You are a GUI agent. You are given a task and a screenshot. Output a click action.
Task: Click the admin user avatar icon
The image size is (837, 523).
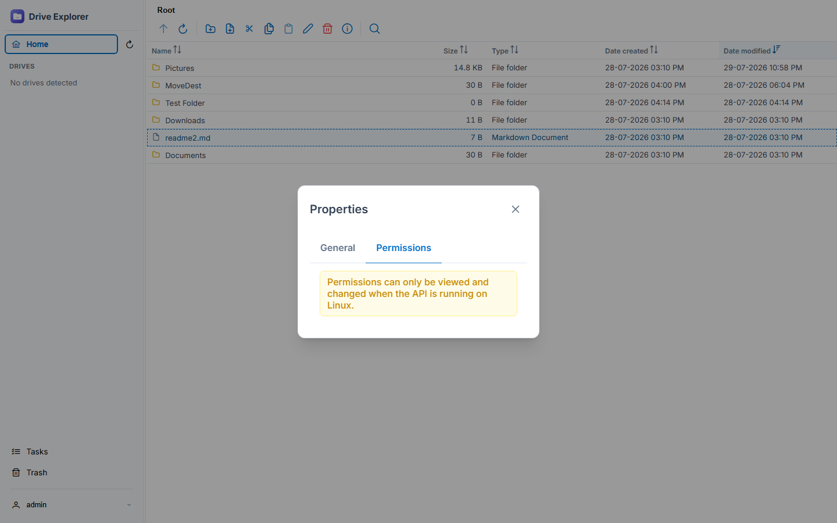(x=16, y=505)
